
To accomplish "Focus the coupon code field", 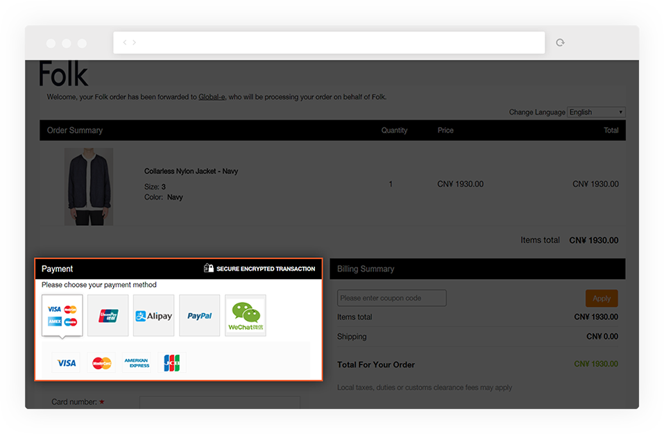I will tap(392, 298).
